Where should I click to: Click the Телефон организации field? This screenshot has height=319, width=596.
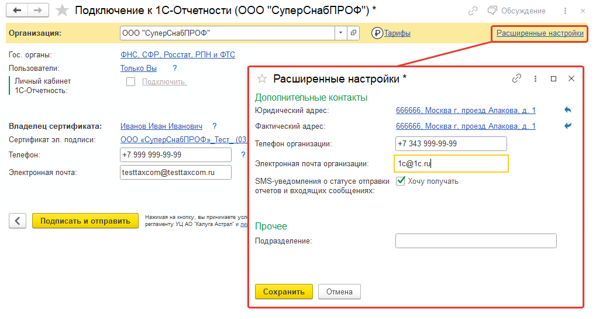pyautogui.click(x=451, y=144)
